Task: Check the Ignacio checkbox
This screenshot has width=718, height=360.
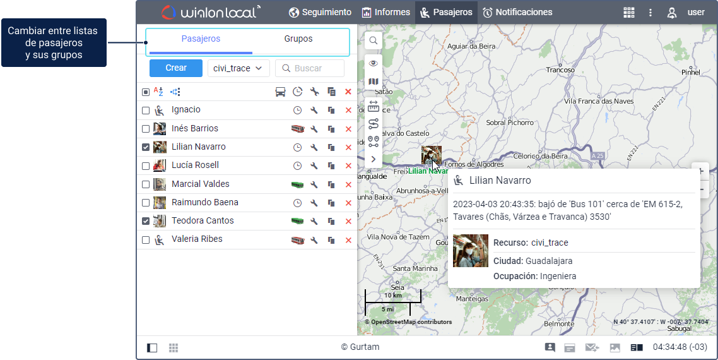Action: click(146, 111)
